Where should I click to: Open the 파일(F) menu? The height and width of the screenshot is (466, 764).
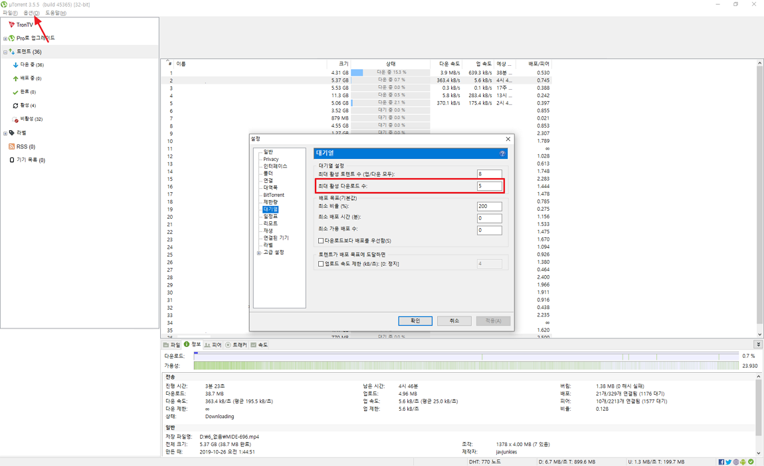(10, 13)
